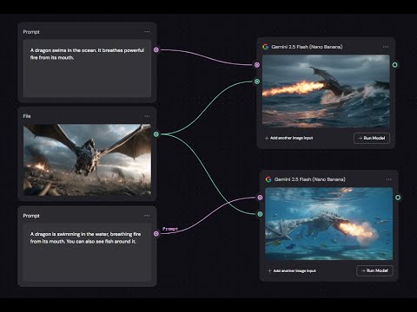417x312 pixels.
Task: Click the lower Gemini node's green output port
Action: (398, 198)
